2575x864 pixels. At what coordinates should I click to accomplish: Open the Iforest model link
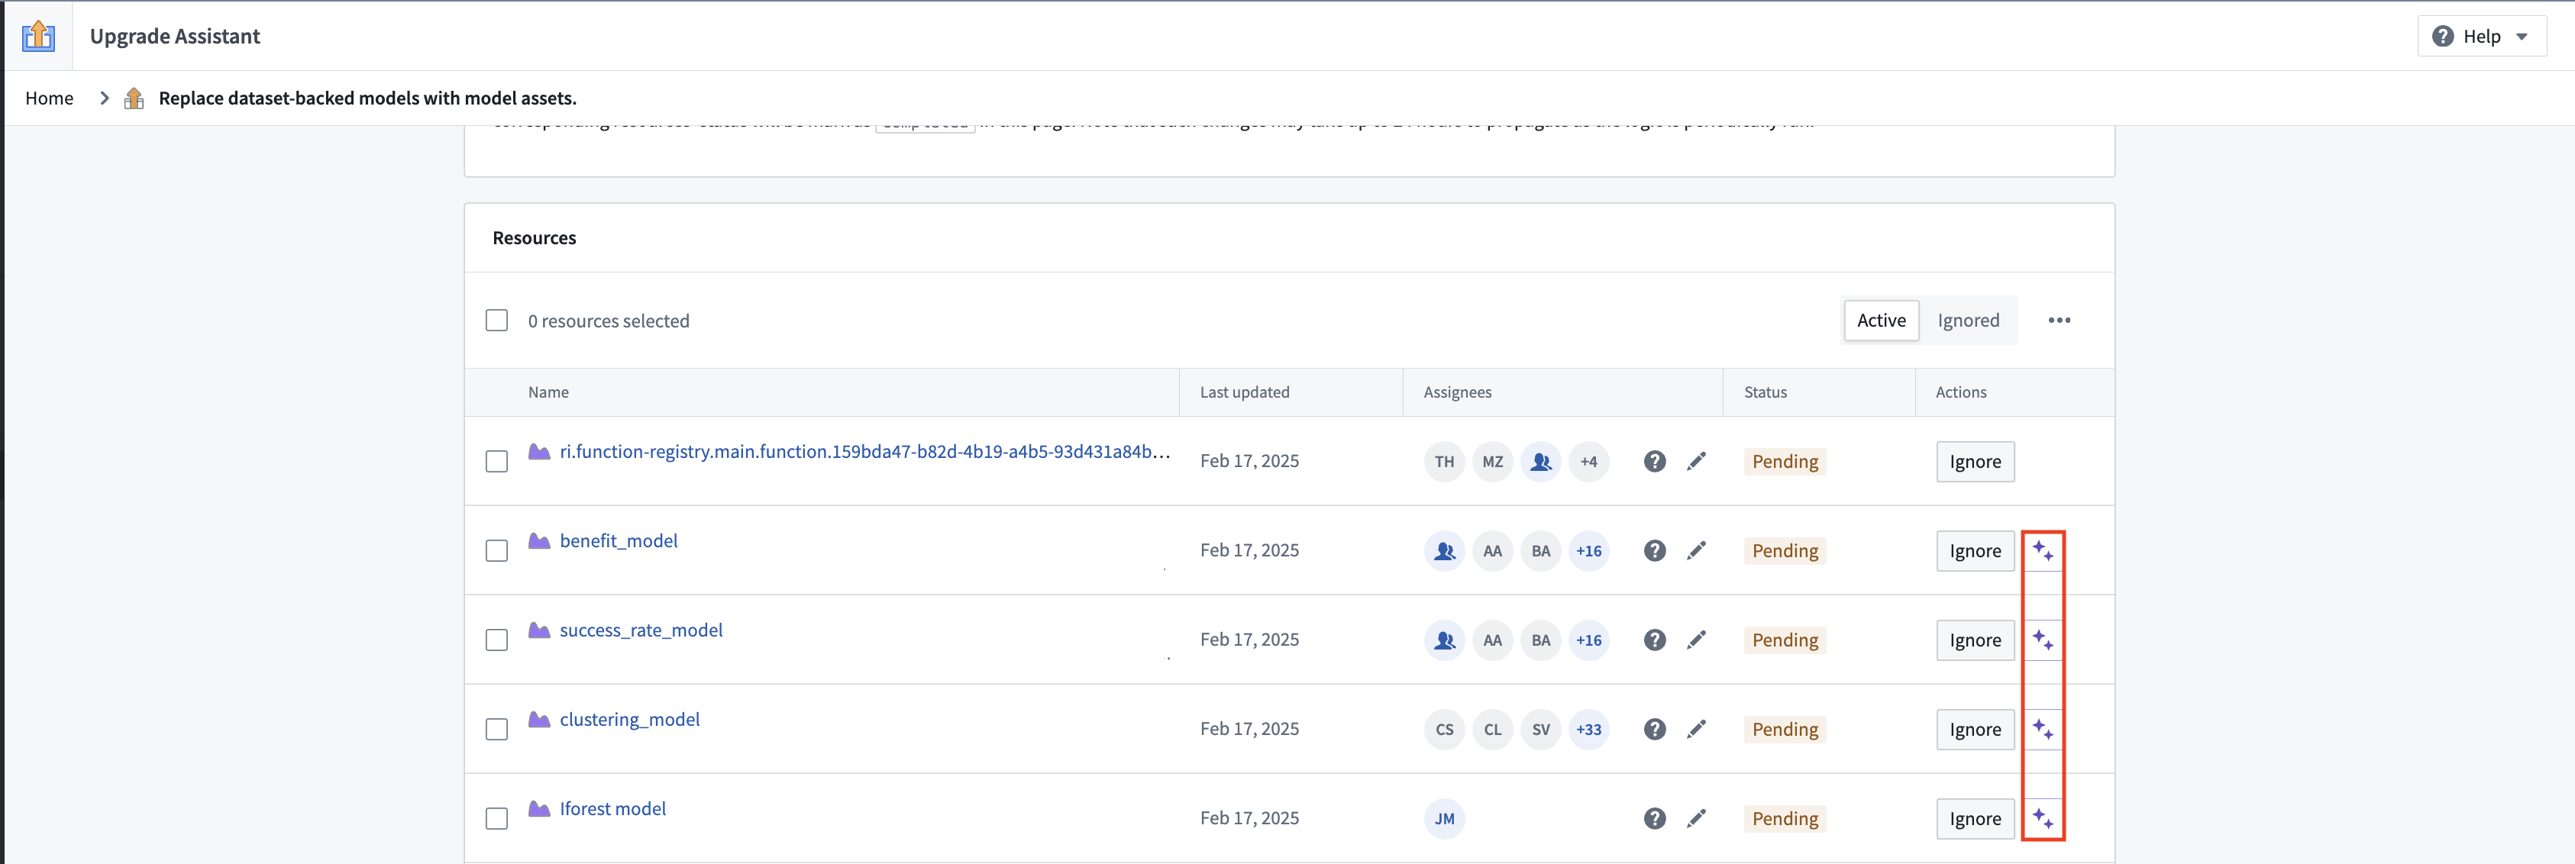coord(612,809)
